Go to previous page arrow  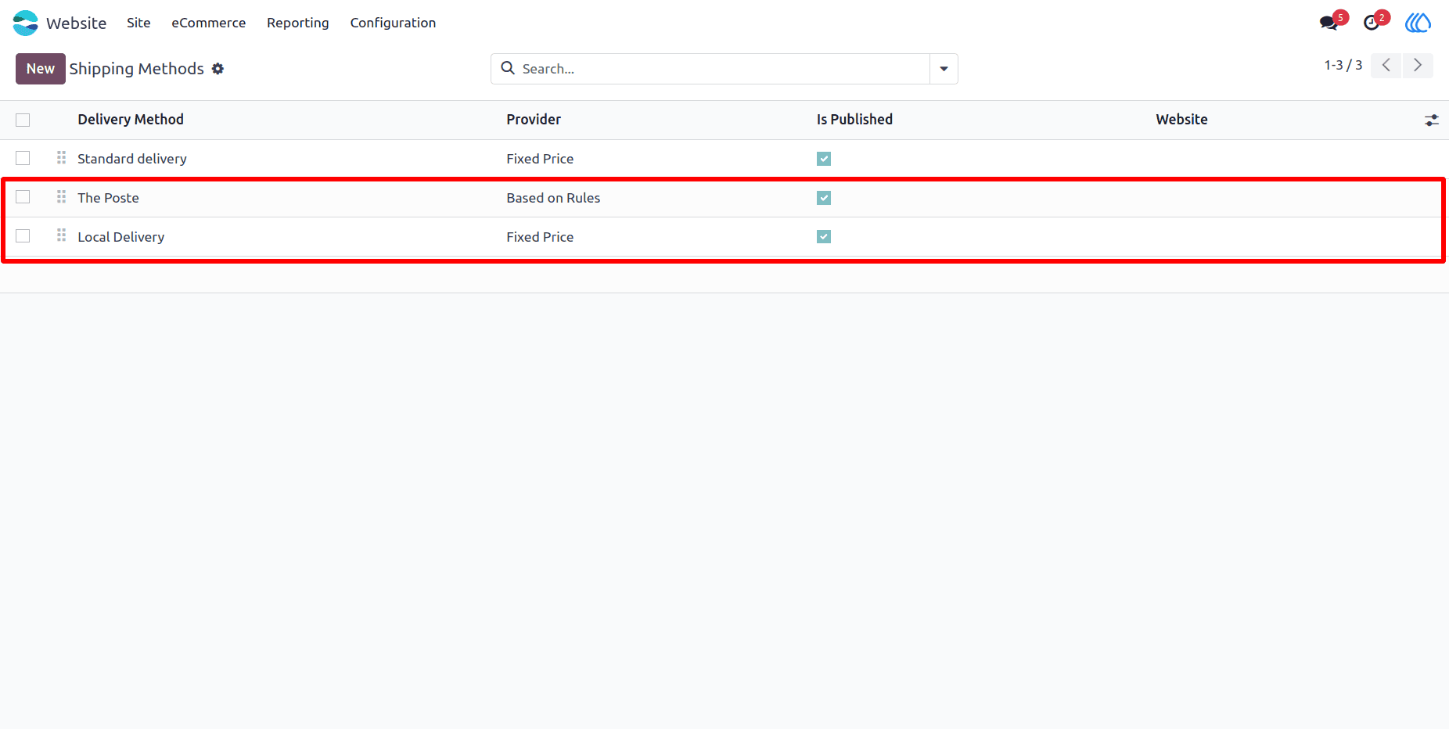(x=1386, y=65)
